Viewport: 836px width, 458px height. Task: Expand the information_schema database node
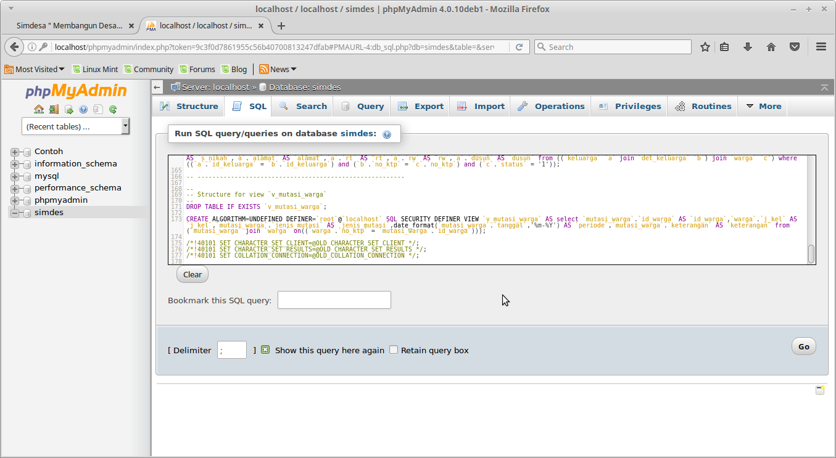coord(15,164)
